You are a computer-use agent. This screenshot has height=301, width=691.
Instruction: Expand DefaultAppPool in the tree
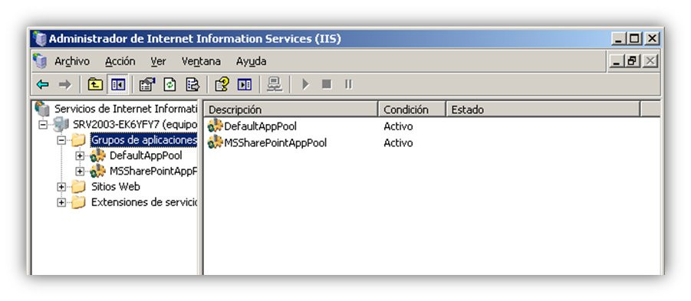[80, 155]
